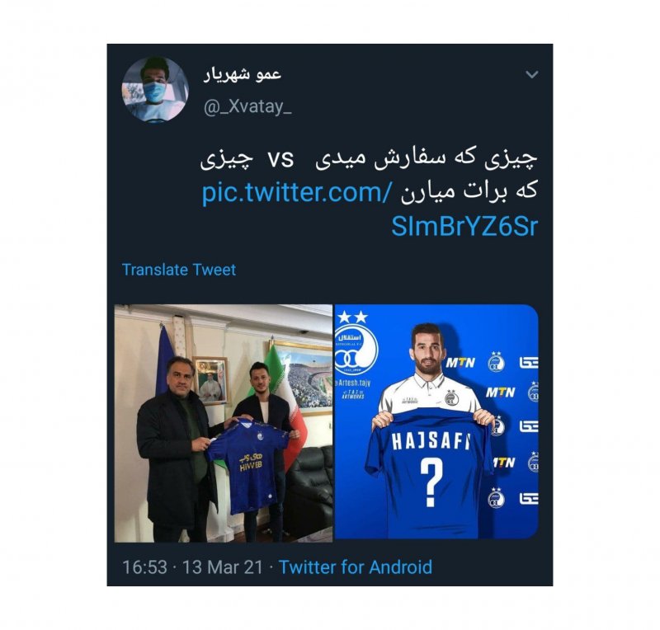The width and height of the screenshot is (660, 630).
Task: Open the pic.twitter.com image link
Action: [370, 209]
